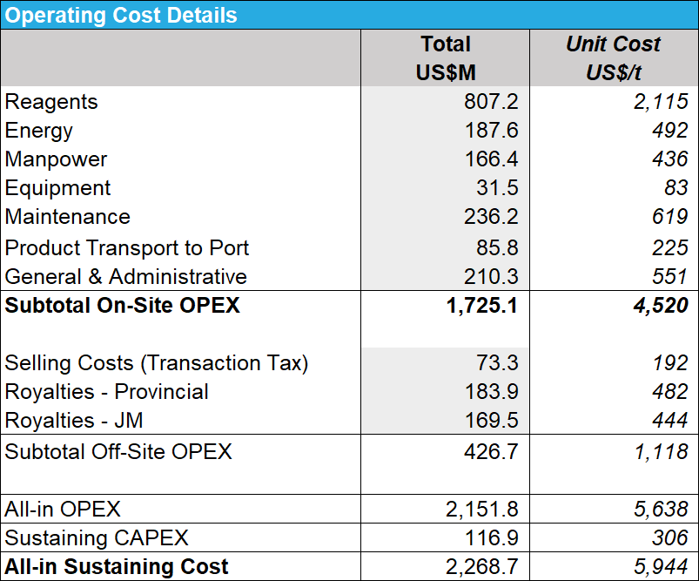
Task: Select the Maintenance total value 236.2
Action: (491, 217)
